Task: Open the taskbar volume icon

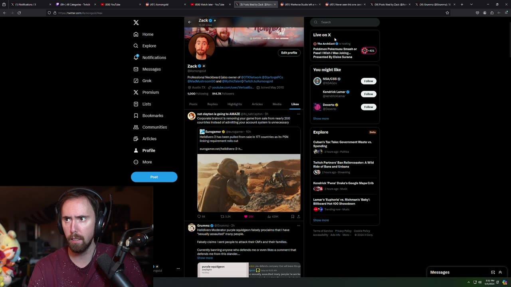Action: [480, 282]
